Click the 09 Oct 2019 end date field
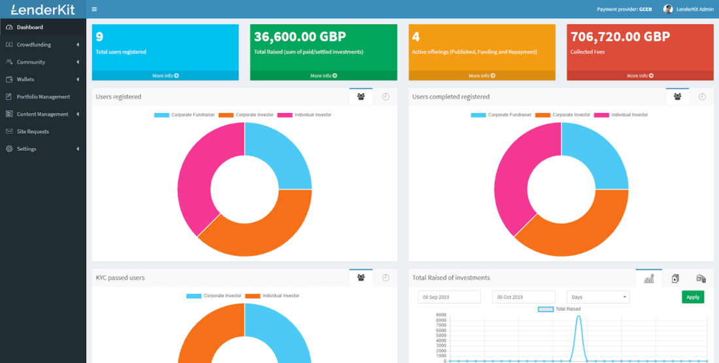719x363 pixels. click(x=524, y=297)
